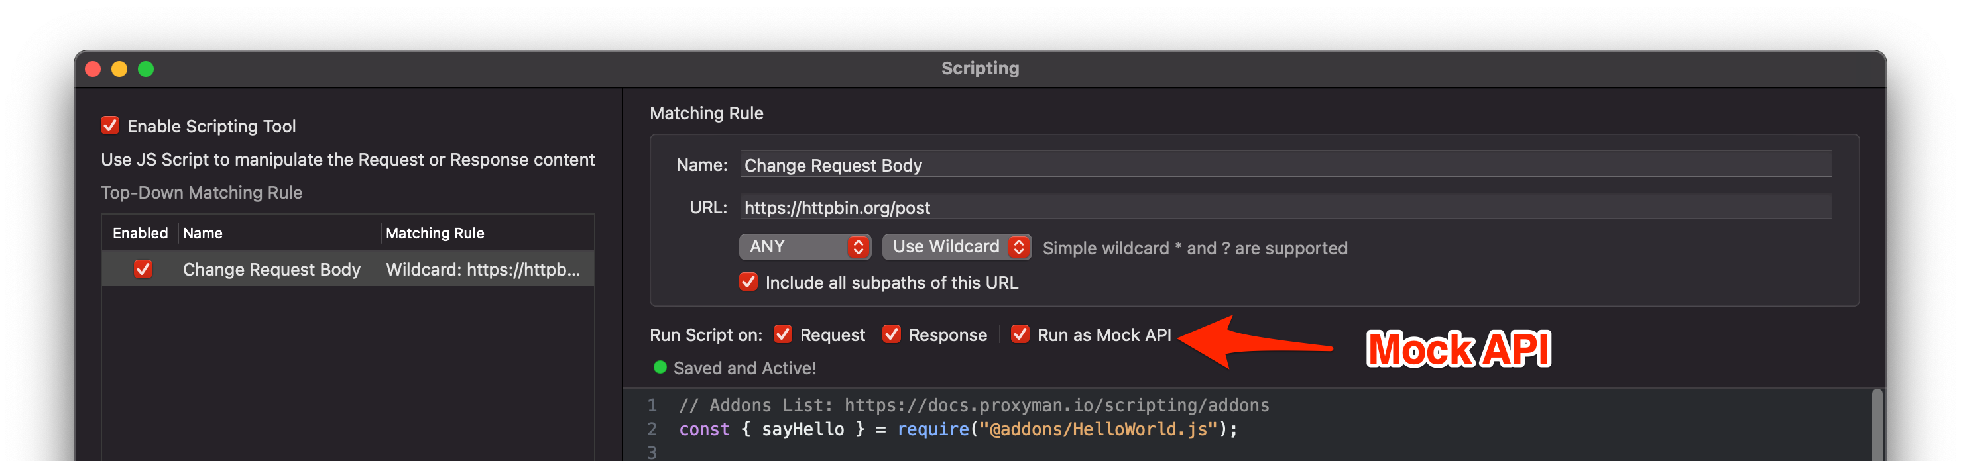Uncheck Run Script on Response
This screenshot has height=461, width=1961.
pos(892,334)
